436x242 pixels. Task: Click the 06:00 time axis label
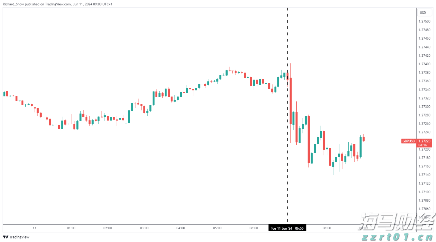(254, 228)
